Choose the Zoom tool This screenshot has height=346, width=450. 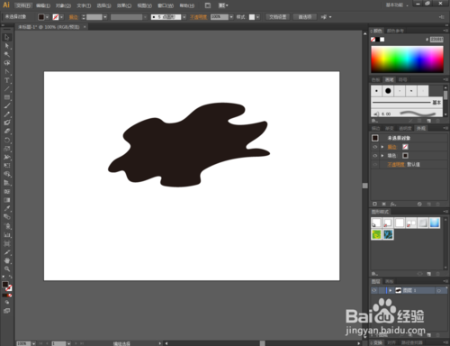7,269
